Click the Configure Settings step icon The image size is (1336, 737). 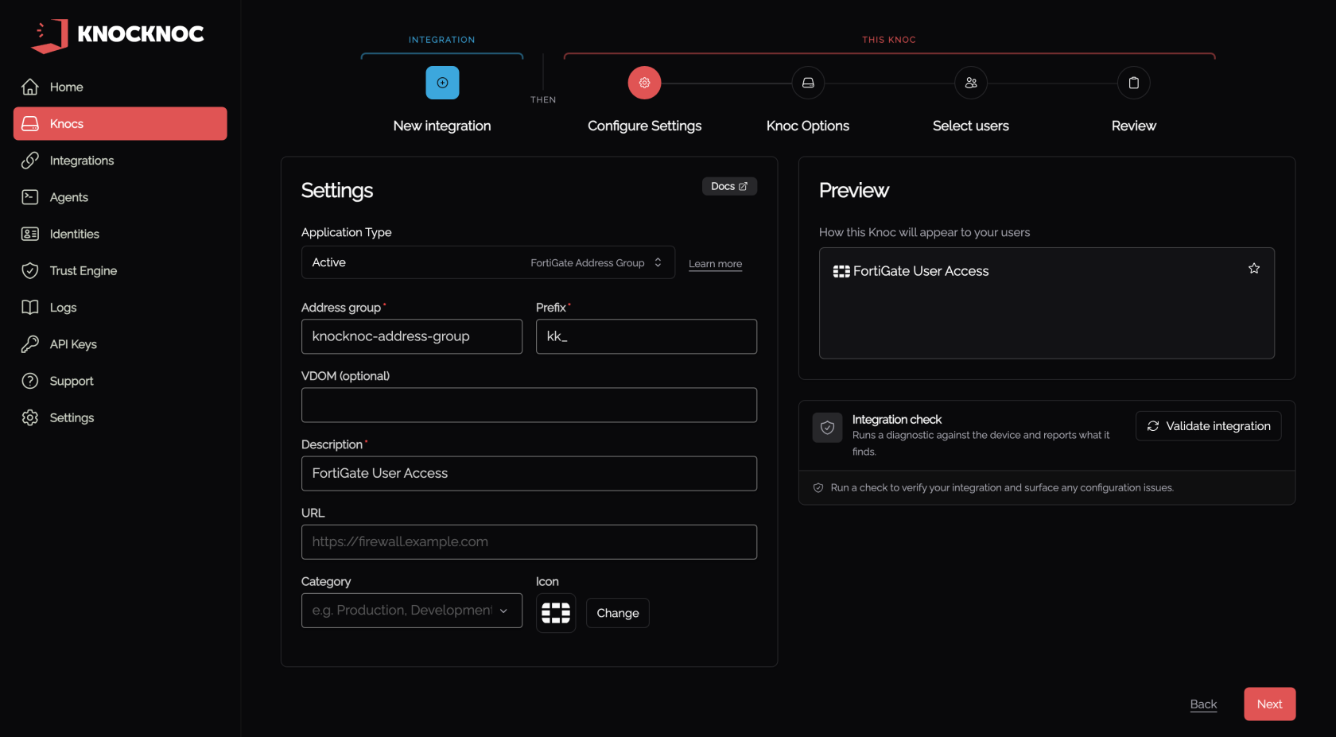point(644,83)
